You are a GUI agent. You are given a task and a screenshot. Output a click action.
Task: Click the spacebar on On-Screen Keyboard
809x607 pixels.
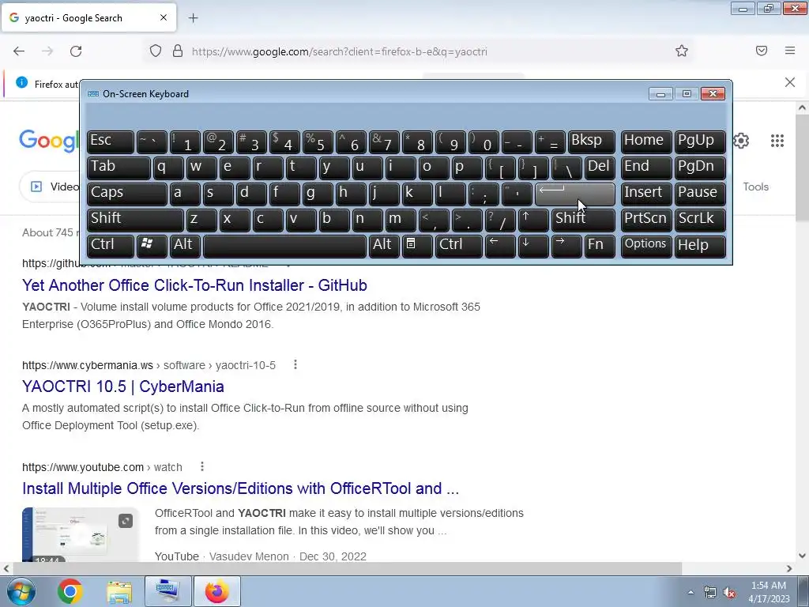pos(284,246)
